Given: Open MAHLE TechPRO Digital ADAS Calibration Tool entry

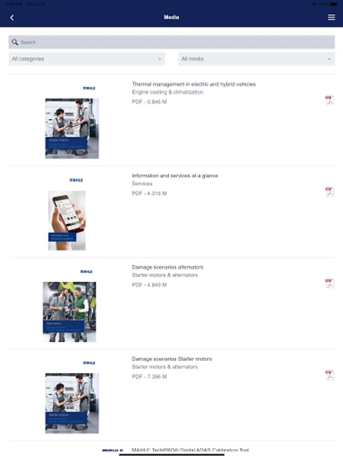Looking at the screenshot, I should pyautogui.click(x=190, y=450).
